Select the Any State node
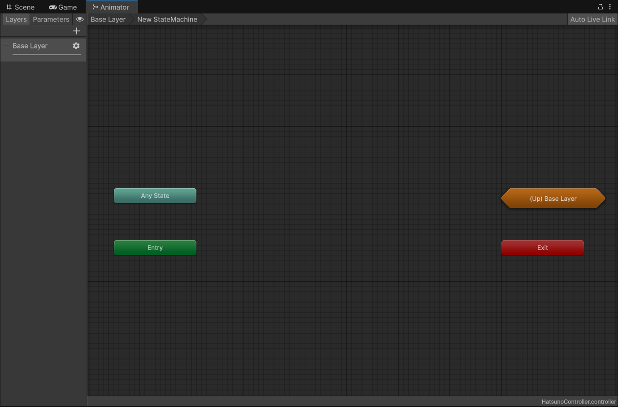 click(x=155, y=196)
